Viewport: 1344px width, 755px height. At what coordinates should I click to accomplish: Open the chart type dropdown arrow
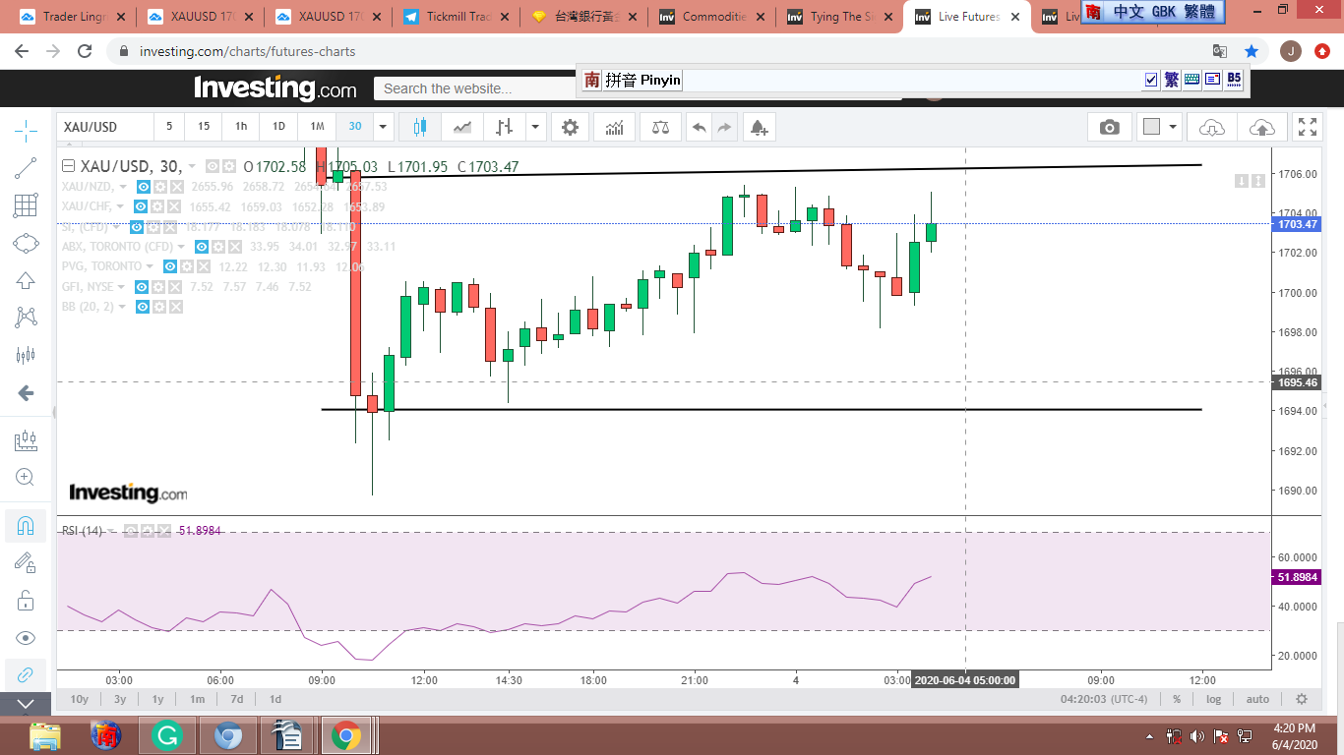tap(535, 127)
